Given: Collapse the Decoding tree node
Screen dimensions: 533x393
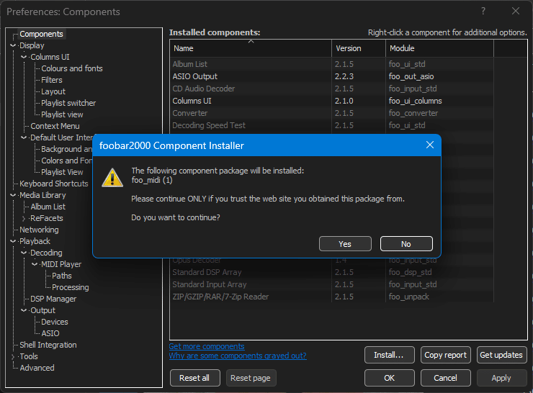Looking at the screenshot, I should coord(24,253).
